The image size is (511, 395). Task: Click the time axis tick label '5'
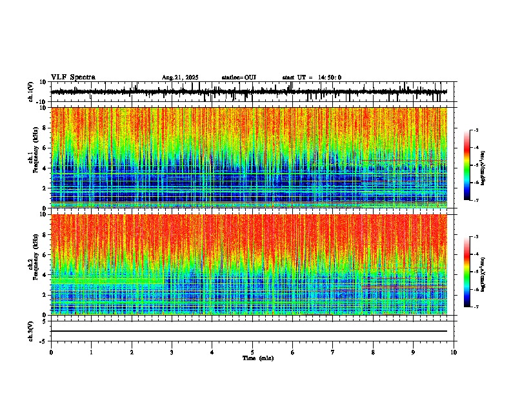[x=252, y=352]
